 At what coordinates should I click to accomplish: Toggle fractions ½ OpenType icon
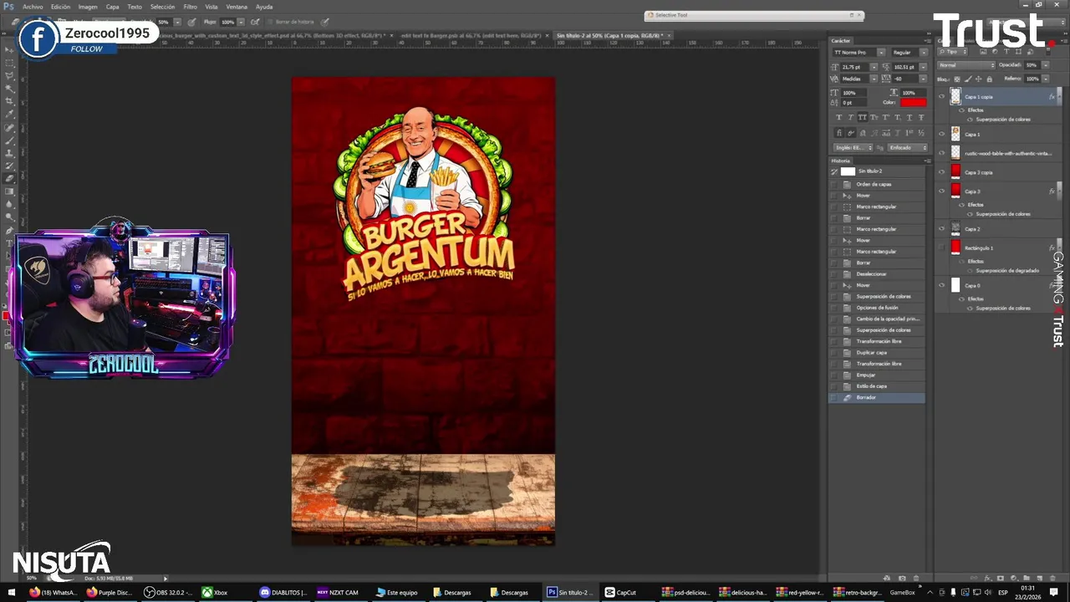point(921,133)
